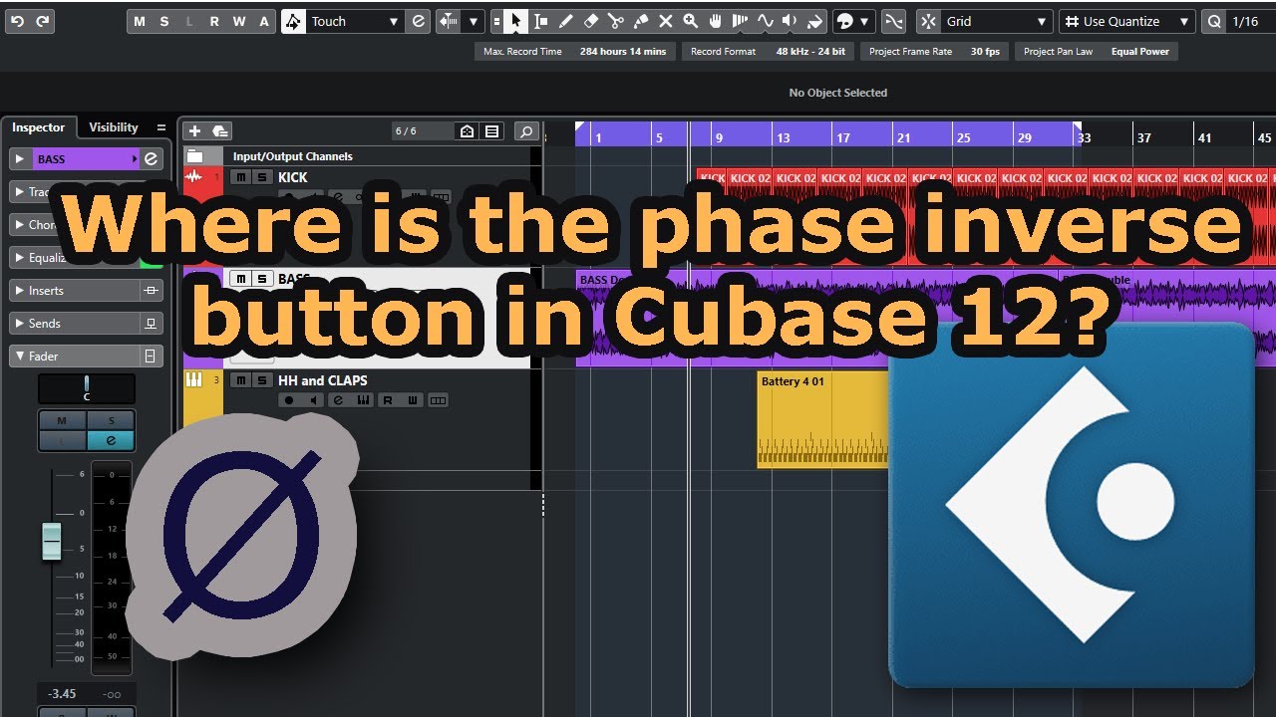This screenshot has height=717, width=1276.
Task: Toggle Read automation on HH and CLAPS
Action: pyautogui.click(x=387, y=400)
